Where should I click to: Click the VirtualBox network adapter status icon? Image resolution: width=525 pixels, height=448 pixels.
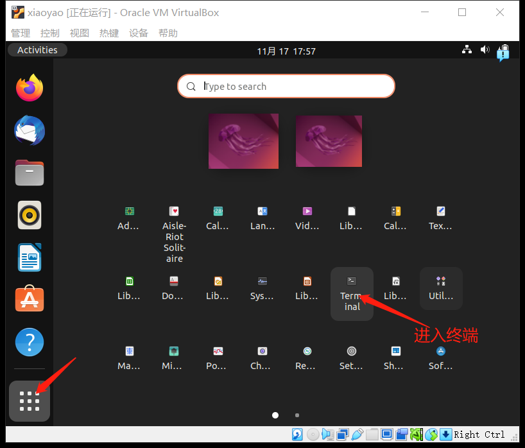click(x=343, y=435)
